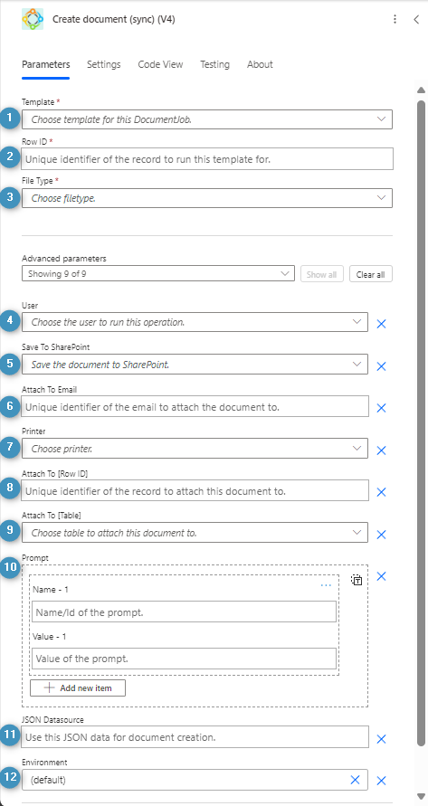The width and height of the screenshot is (428, 806).
Task: Open the Name - 1 item ellipsis menu
Action: click(326, 585)
